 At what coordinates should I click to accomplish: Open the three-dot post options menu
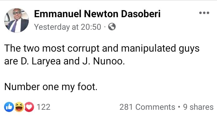(204, 13)
